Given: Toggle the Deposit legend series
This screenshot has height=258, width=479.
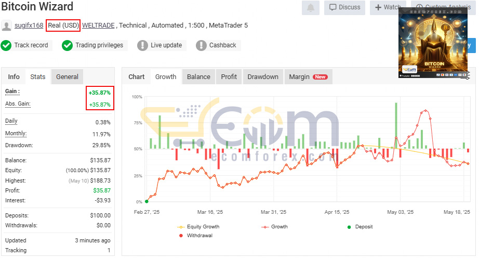Looking at the screenshot, I should tap(360, 227).
